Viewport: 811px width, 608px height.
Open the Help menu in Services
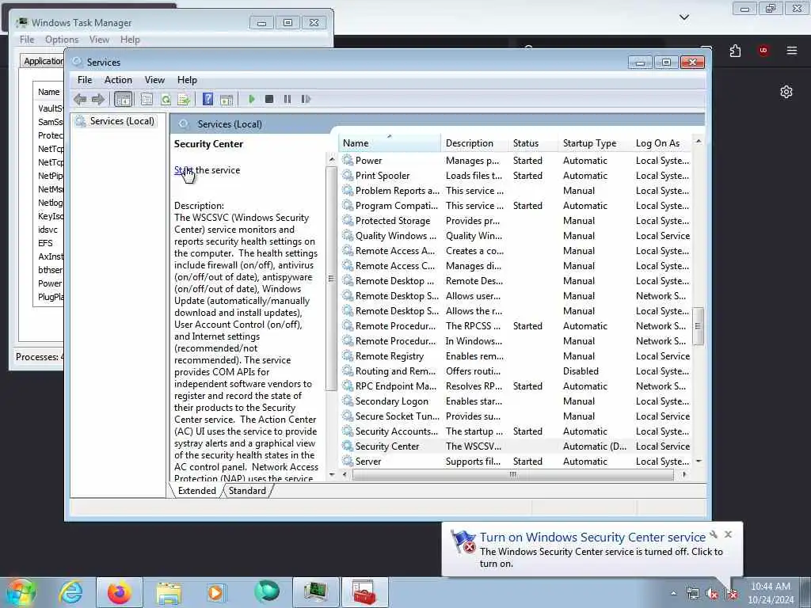[x=187, y=80]
